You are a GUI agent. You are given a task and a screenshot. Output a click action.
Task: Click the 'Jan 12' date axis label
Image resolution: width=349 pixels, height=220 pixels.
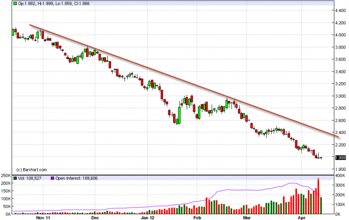[147, 217]
